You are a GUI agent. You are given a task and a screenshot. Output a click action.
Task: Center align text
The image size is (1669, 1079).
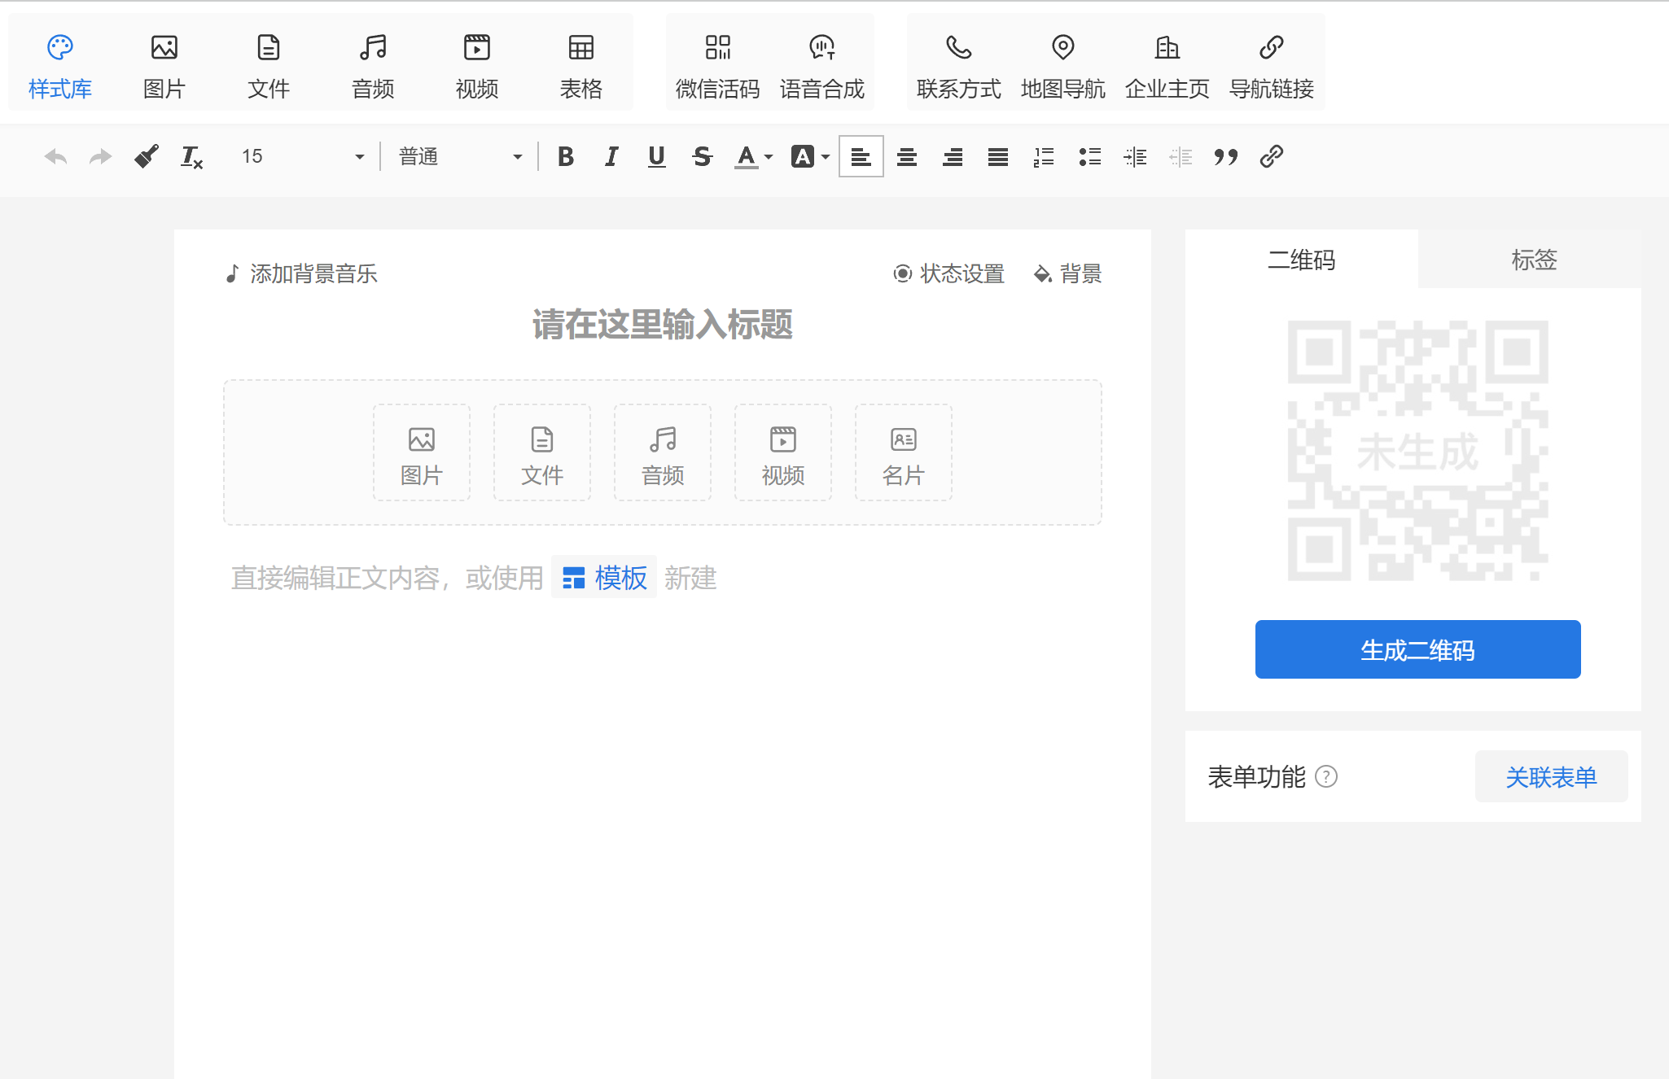tap(907, 156)
